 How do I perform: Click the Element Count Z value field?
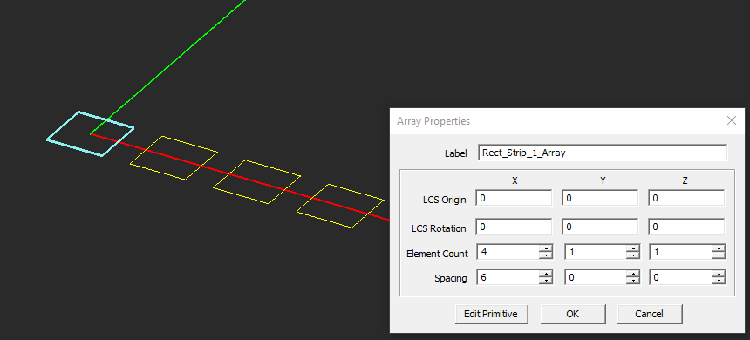680,252
